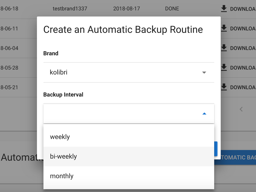256x192 pixels.
Task: Click the testbrand1337 table entry
Action: click(69, 8)
